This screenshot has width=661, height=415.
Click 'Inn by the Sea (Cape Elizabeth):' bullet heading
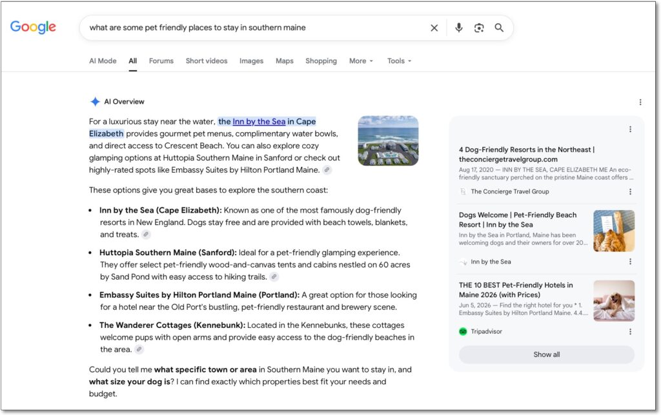click(x=161, y=210)
